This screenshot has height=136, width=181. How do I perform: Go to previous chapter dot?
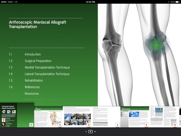pyautogui.click(x=86, y=132)
